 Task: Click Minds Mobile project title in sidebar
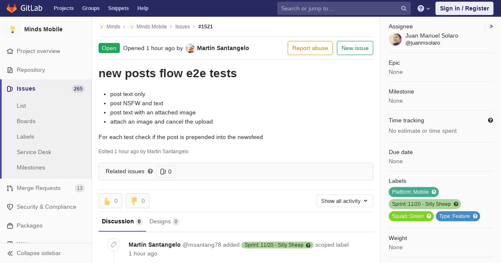(43, 29)
